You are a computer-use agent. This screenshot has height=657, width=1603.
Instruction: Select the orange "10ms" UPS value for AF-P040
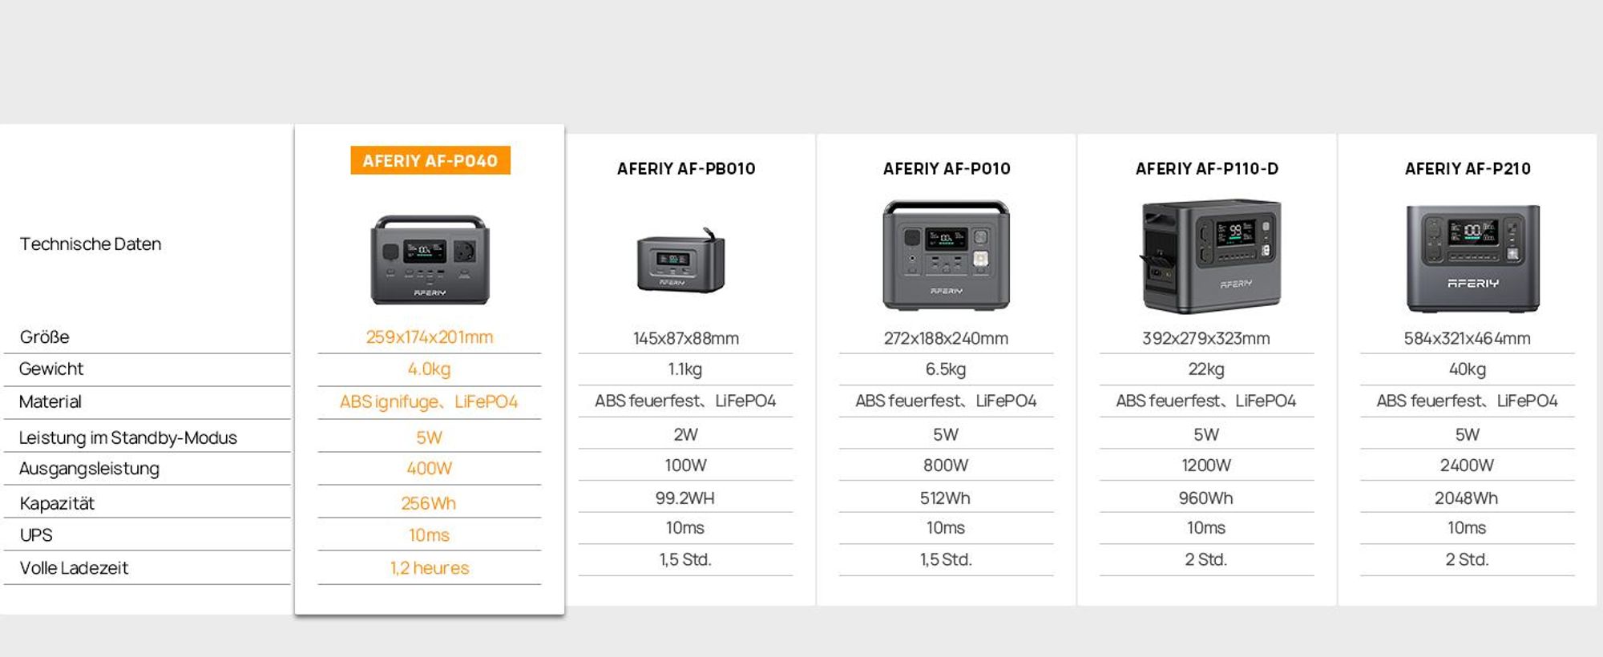point(429,534)
